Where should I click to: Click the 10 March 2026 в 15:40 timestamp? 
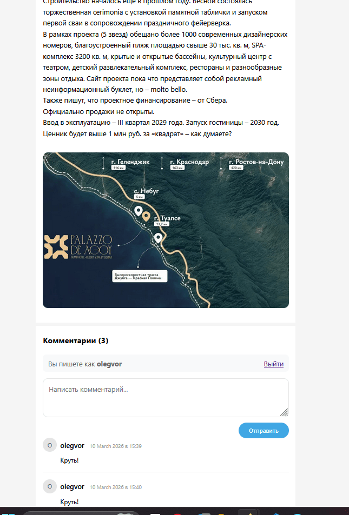click(x=115, y=487)
